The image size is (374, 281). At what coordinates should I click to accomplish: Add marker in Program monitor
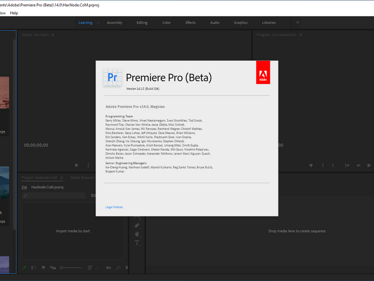click(311, 165)
